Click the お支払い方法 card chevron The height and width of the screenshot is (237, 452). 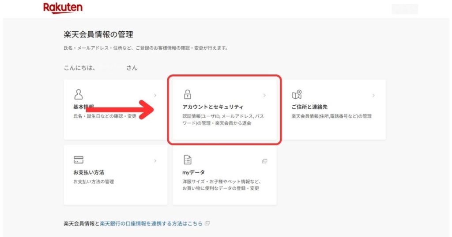pyautogui.click(x=155, y=161)
